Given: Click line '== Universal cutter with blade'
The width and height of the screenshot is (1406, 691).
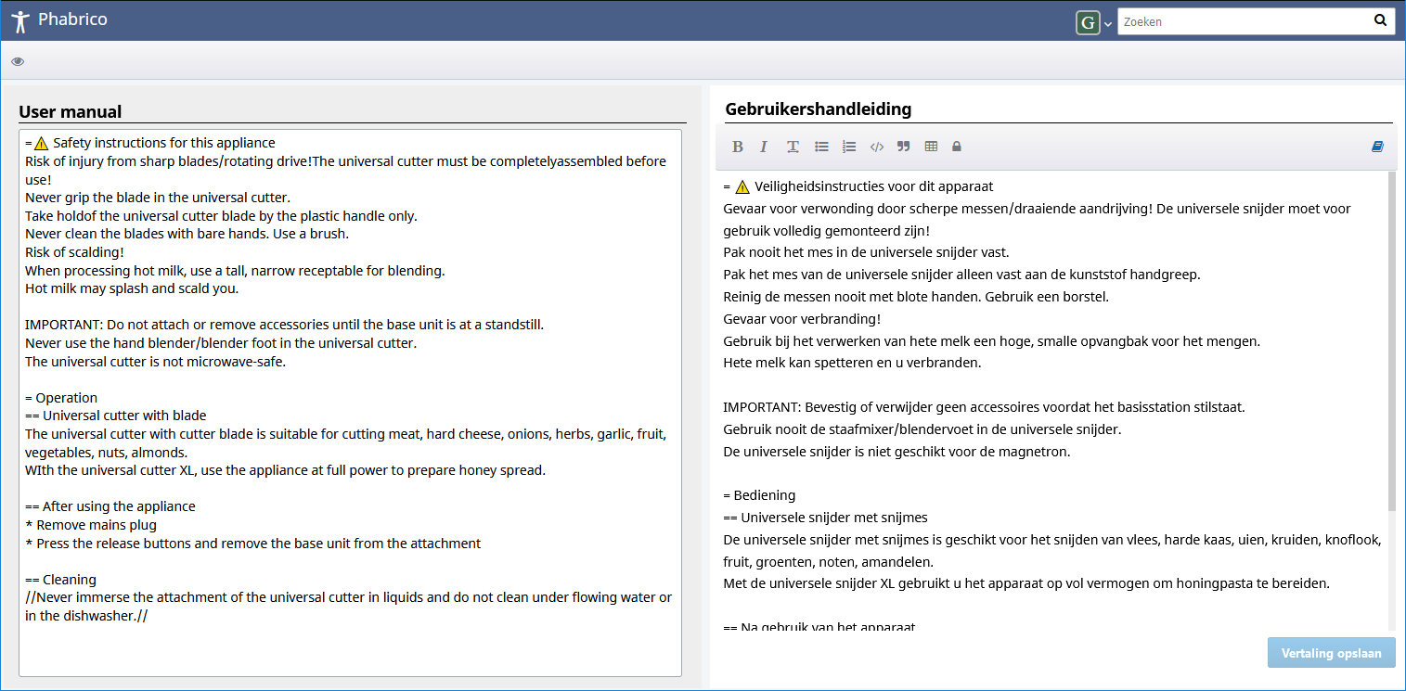Looking at the screenshot, I should (x=116, y=416).
